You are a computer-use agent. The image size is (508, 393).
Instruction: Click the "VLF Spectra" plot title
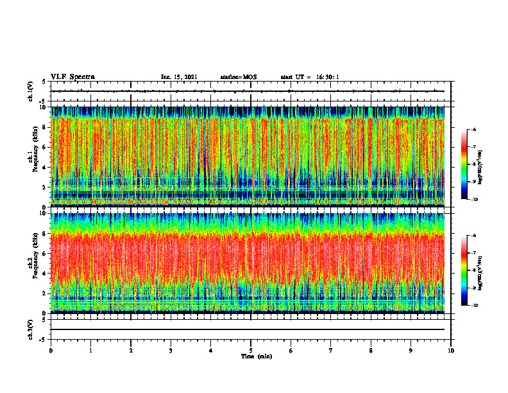(72, 77)
